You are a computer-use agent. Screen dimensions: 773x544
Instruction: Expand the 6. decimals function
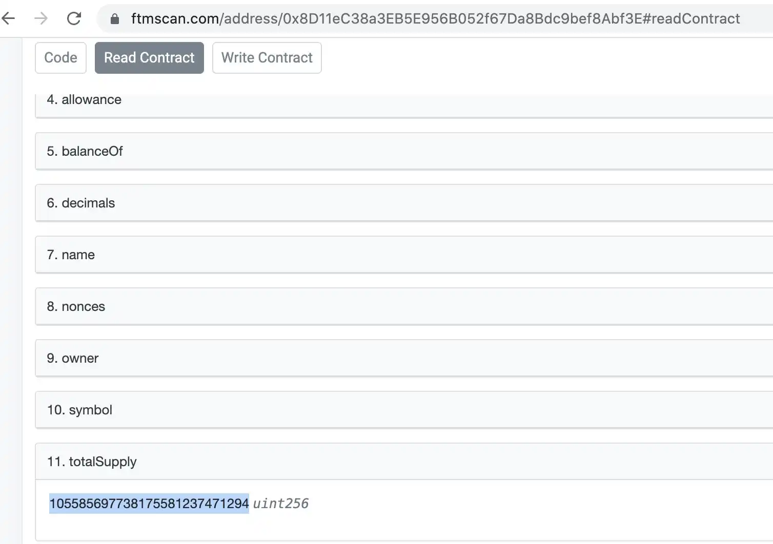[x=404, y=203]
